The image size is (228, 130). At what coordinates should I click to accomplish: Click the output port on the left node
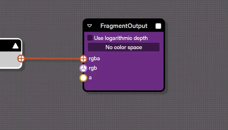21,59
